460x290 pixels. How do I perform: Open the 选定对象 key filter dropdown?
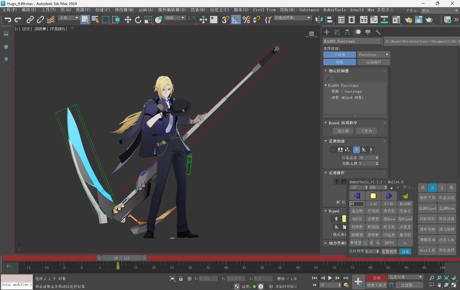pyautogui.click(x=405, y=277)
